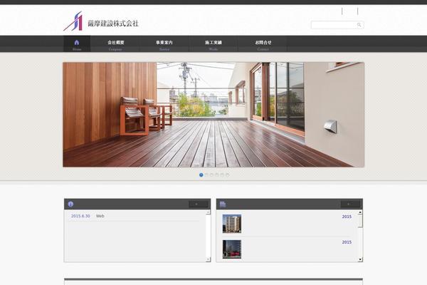Click the works panel scrollbar down arrow
The image size is (427, 285).
click(360, 259)
